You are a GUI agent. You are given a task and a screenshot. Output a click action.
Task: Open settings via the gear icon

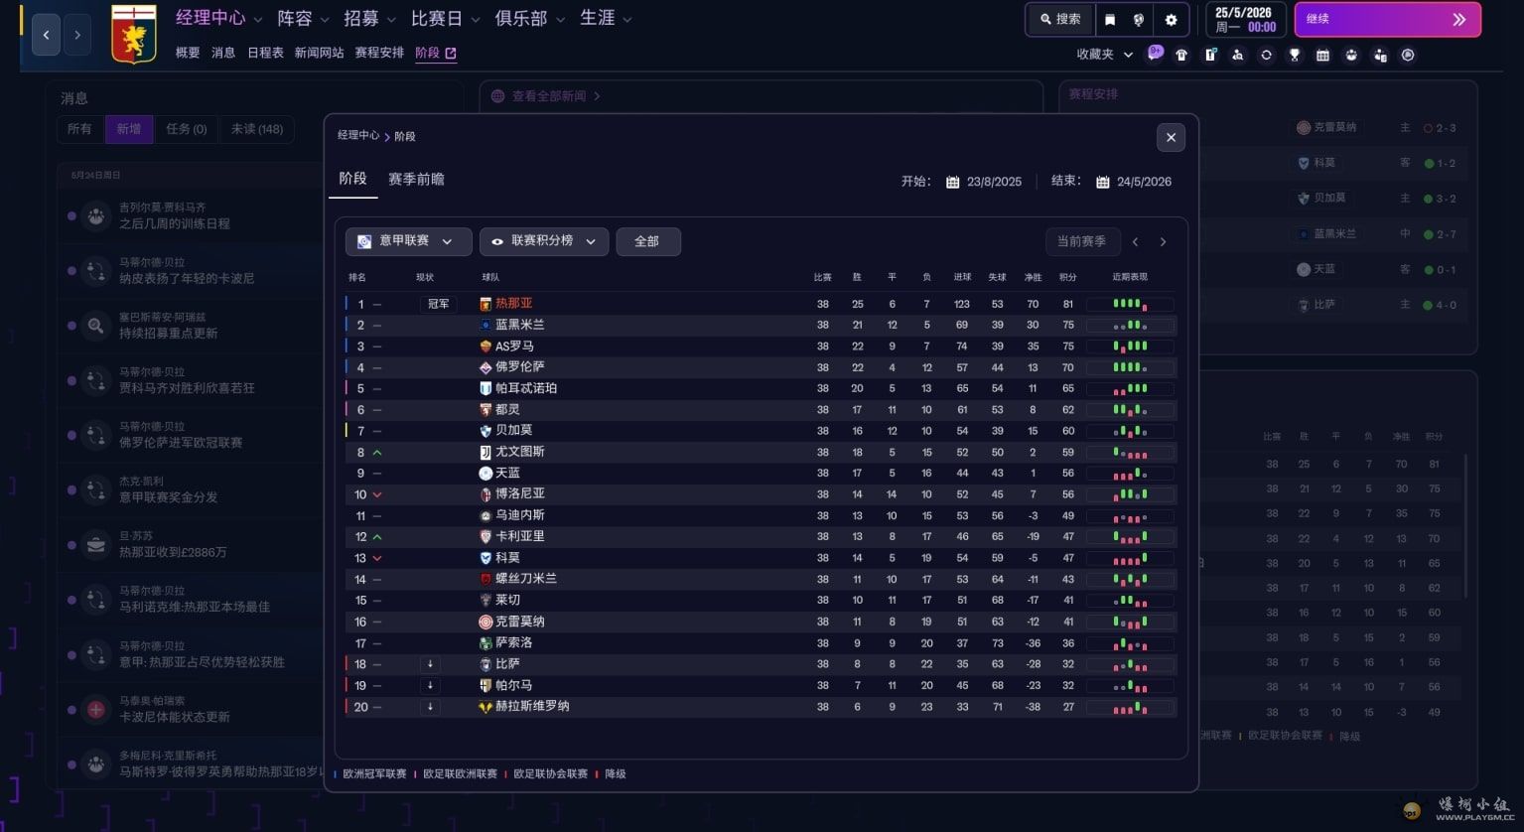(x=1171, y=20)
